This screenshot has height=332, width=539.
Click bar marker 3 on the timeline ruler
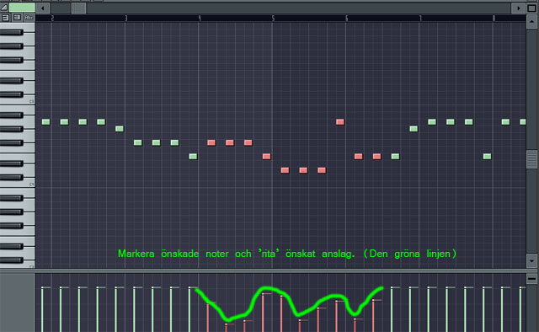pyautogui.click(x=125, y=19)
